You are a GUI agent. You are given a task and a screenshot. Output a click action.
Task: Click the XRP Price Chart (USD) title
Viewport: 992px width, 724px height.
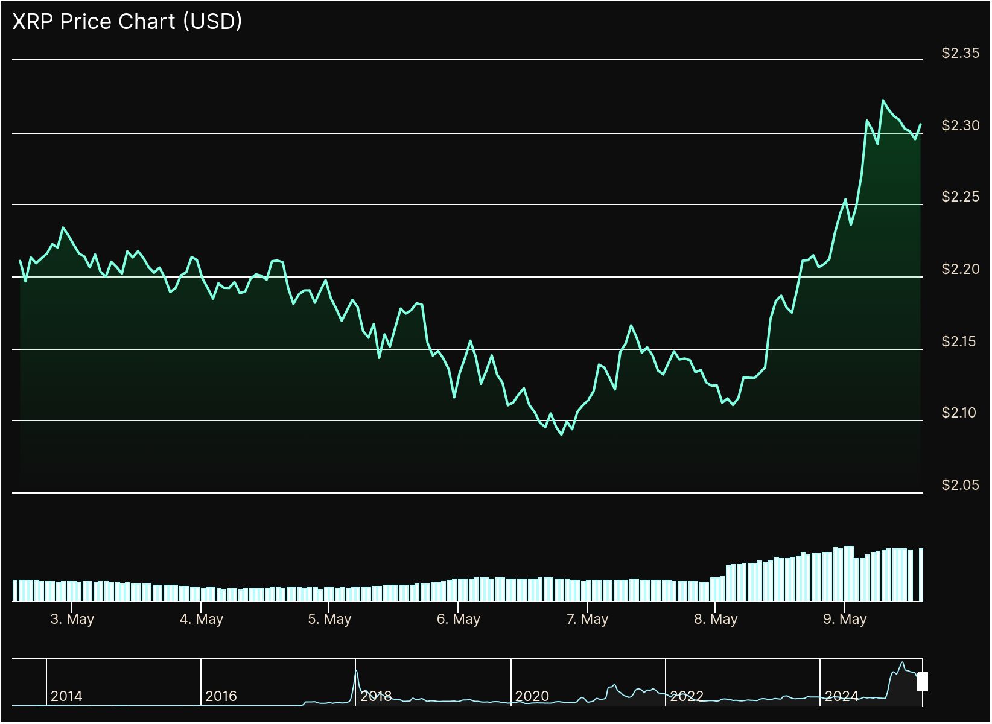click(x=127, y=21)
